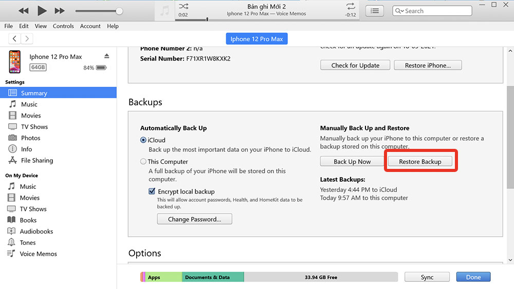Open Photos settings
The width and height of the screenshot is (514, 289).
[x=59, y=138]
